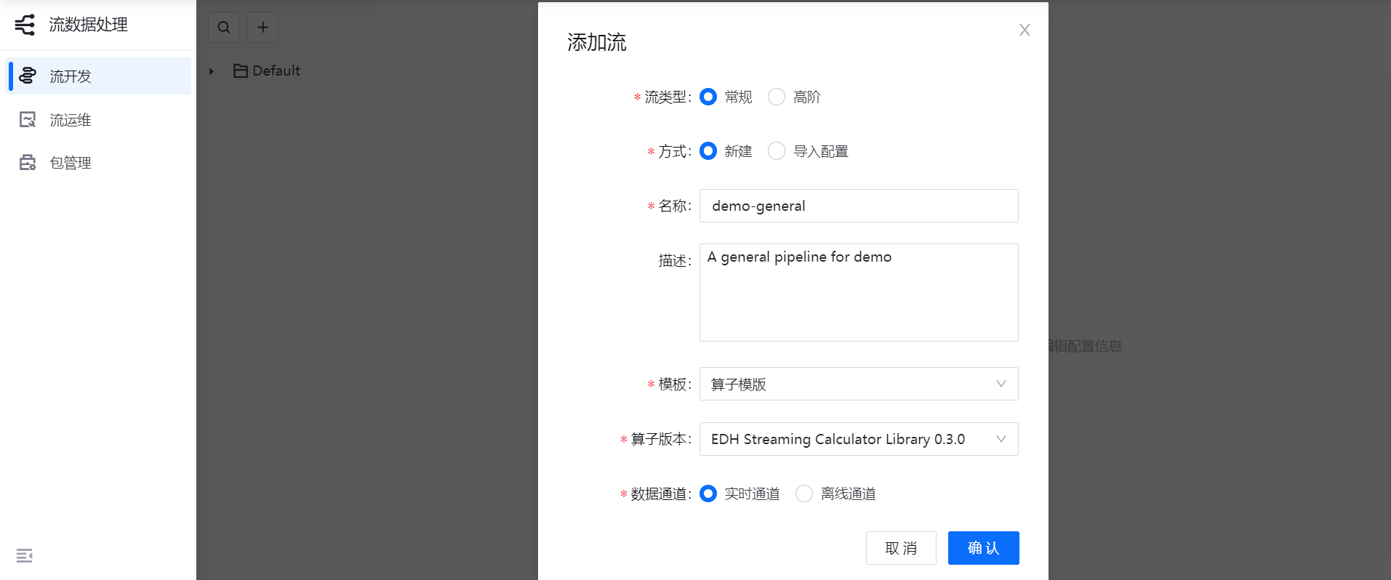Click the 流开发 sidebar icon
The height and width of the screenshot is (580, 1391).
click(x=28, y=76)
